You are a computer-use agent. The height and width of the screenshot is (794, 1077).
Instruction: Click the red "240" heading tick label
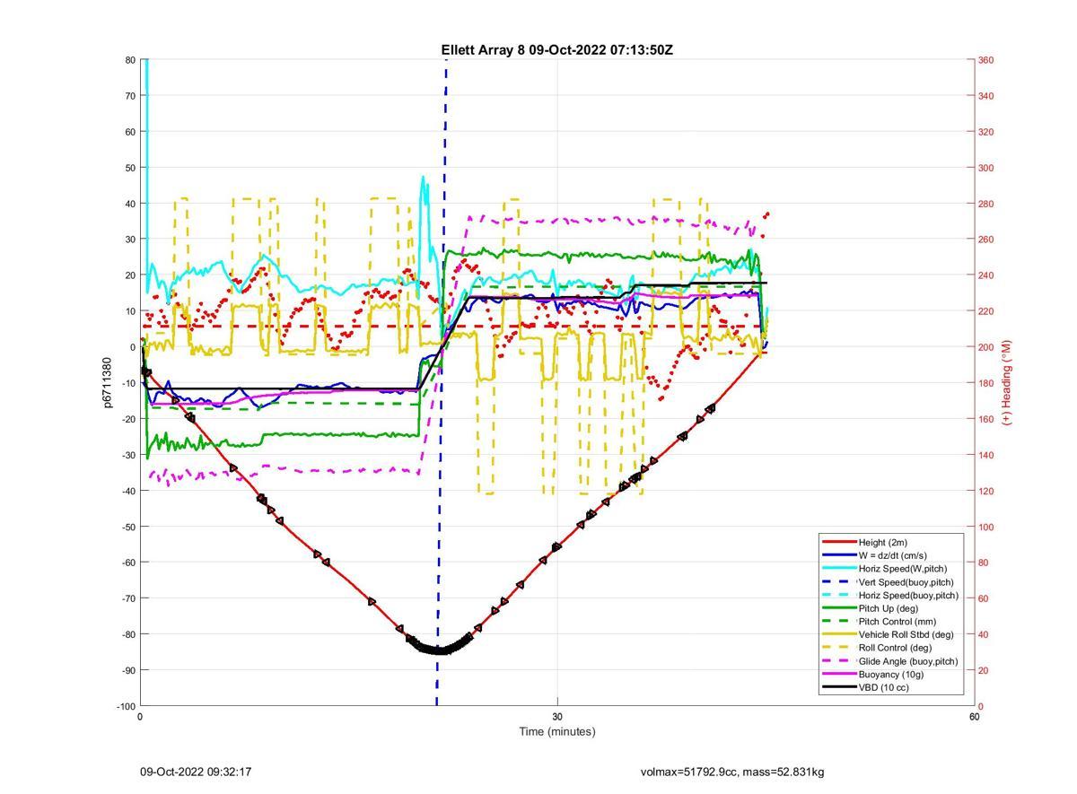point(985,275)
